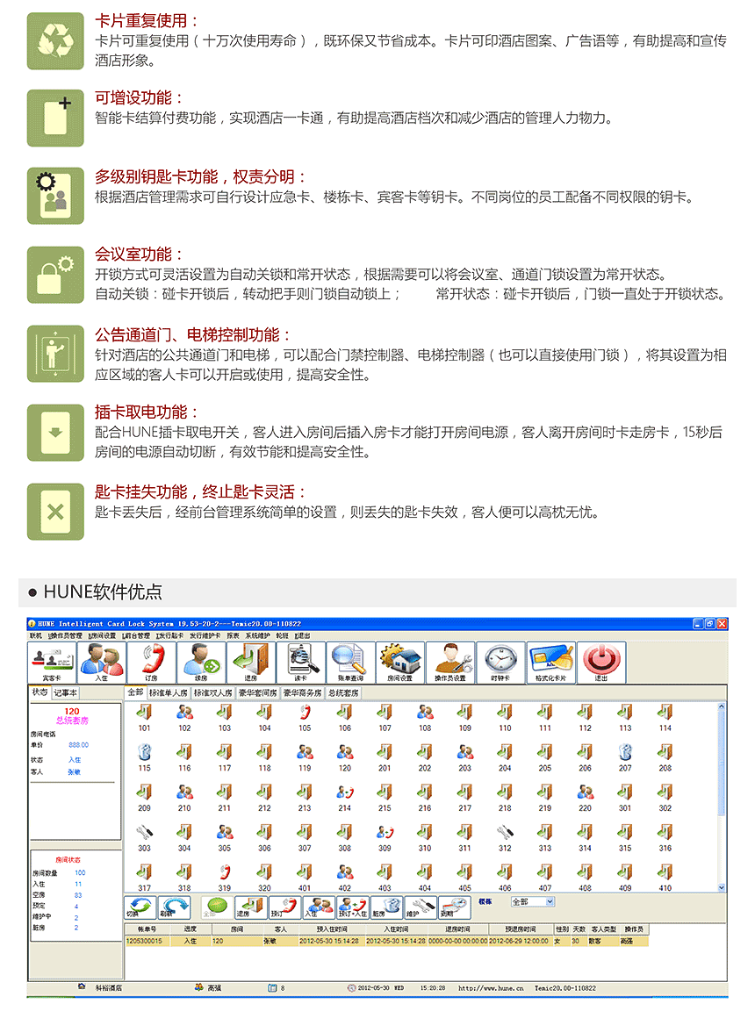The height and width of the screenshot is (1011, 755).
Task: Click the 刷新 refresh filter button
Action: coord(174,907)
